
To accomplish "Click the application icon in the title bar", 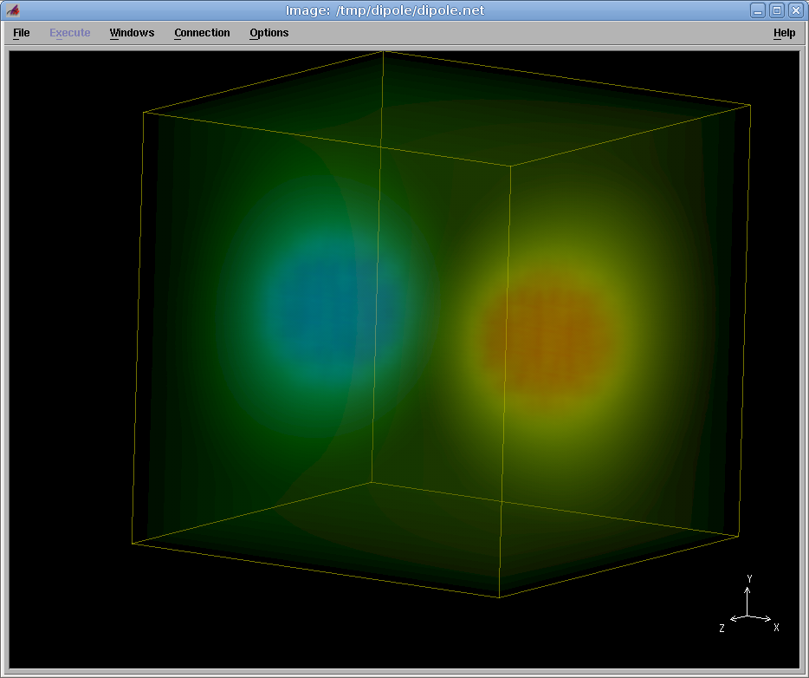I will (x=13, y=10).
